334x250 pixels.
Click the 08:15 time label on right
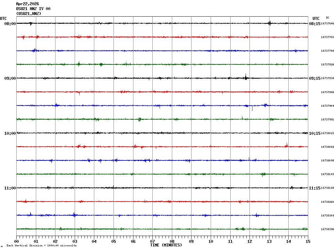[x=314, y=24]
